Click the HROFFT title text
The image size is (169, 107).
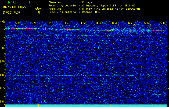17,2
